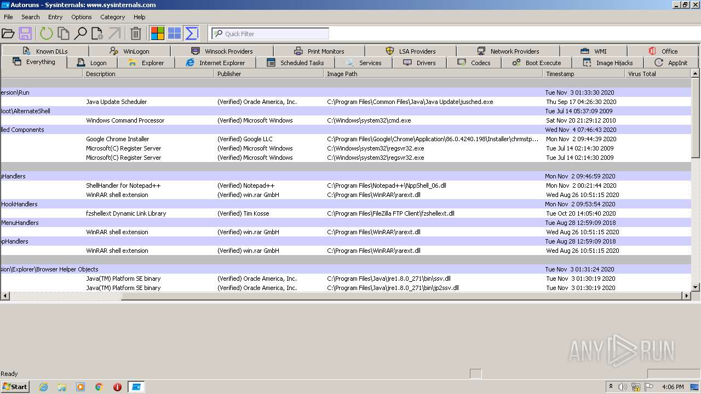Switch to the Internet Explorer tab

[216, 63]
